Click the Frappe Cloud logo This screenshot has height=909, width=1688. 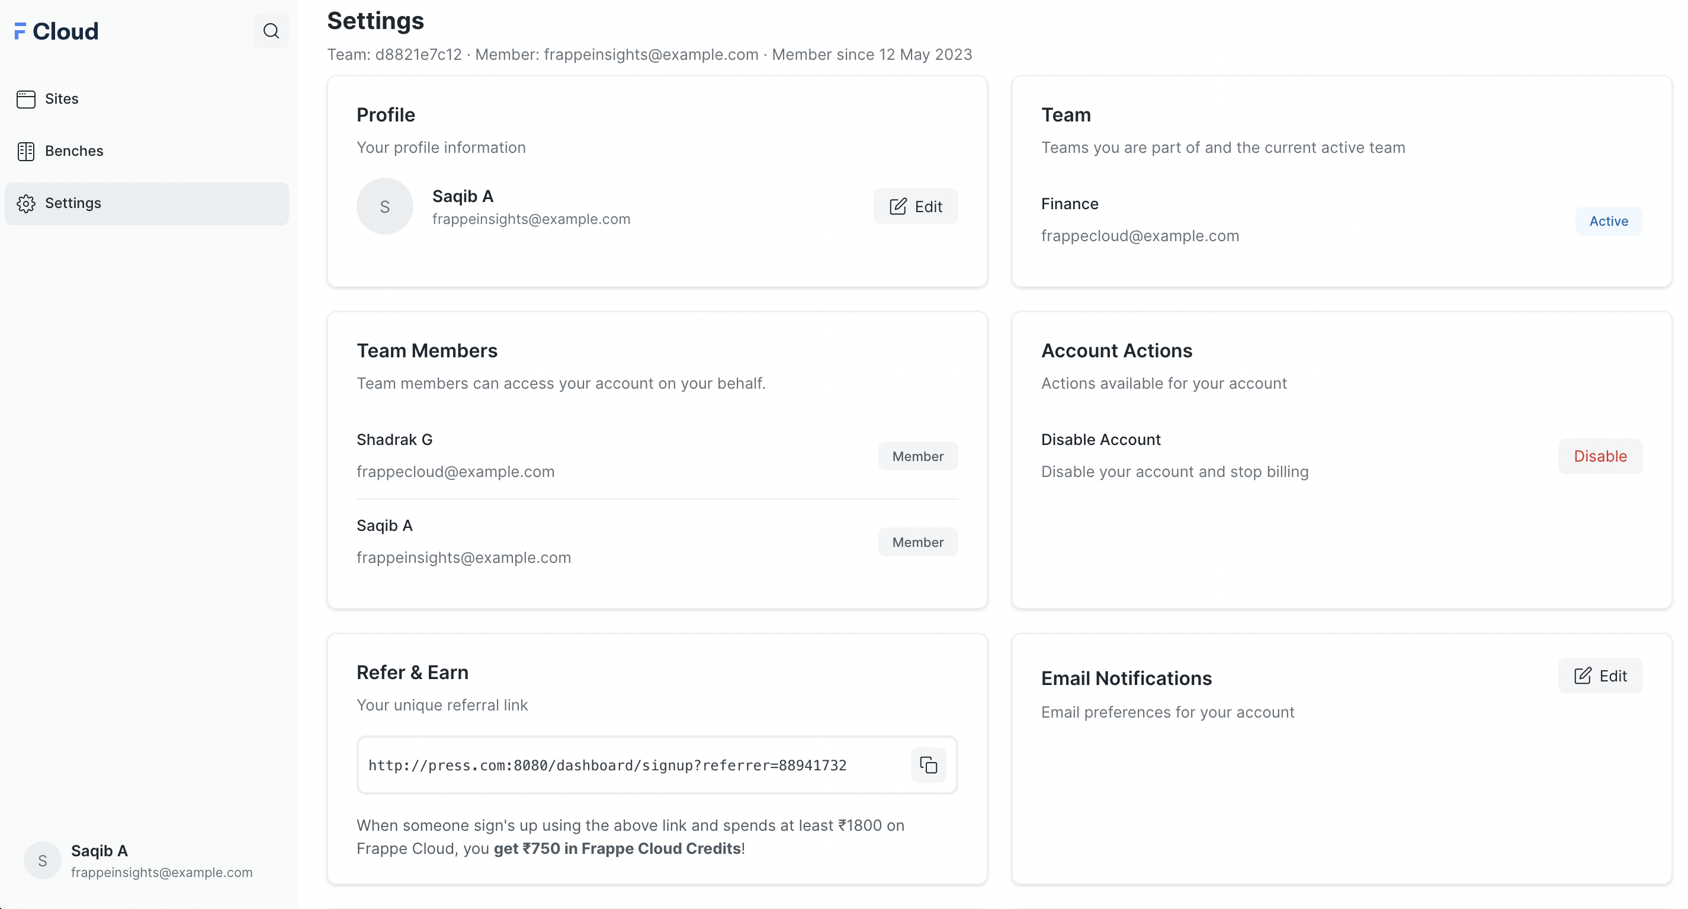click(x=56, y=31)
